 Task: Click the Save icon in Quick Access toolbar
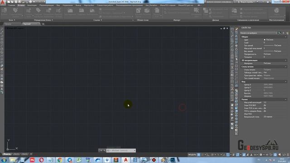tap(16, 2)
